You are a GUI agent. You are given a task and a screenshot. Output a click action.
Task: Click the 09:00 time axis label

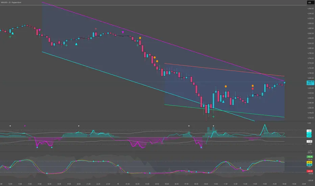pos(206,184)
